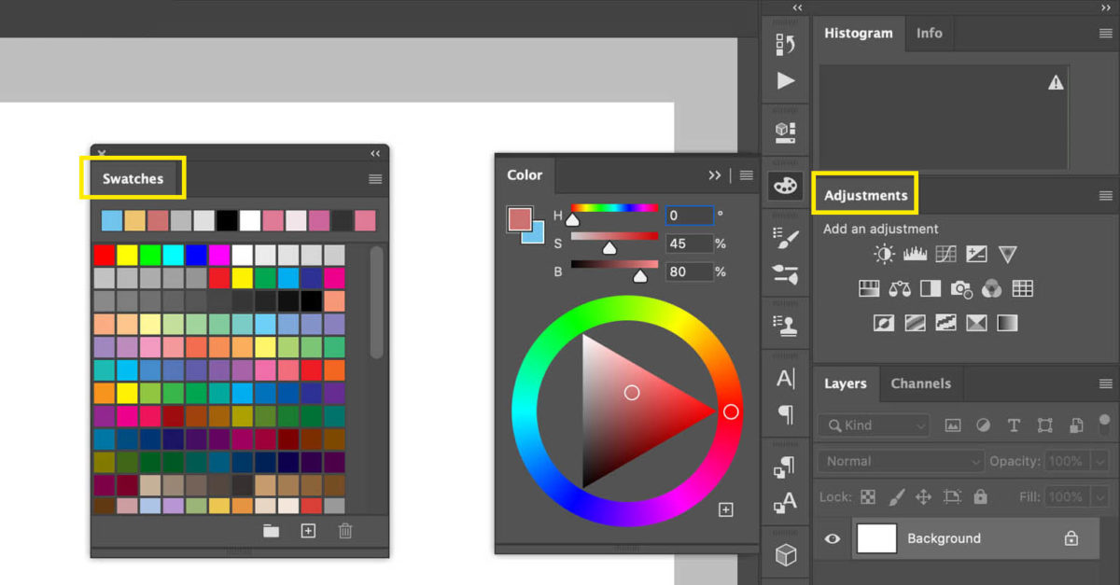Open the layer blending mode dropdown
Screen dimensions: 1120x585
click(x=899, y=460)
